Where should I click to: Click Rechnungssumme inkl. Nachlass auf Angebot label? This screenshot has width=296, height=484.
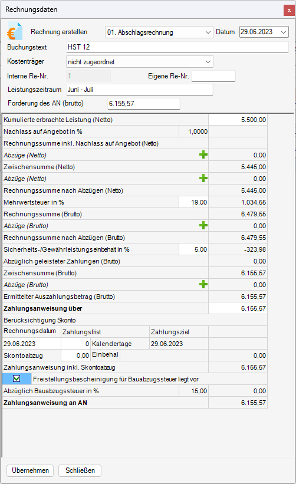pos(81,143)
